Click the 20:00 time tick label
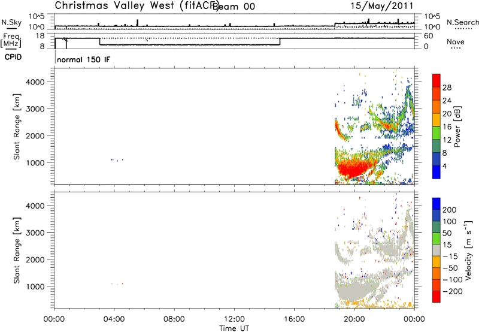The image size is (479, 332). coord(354,319)
